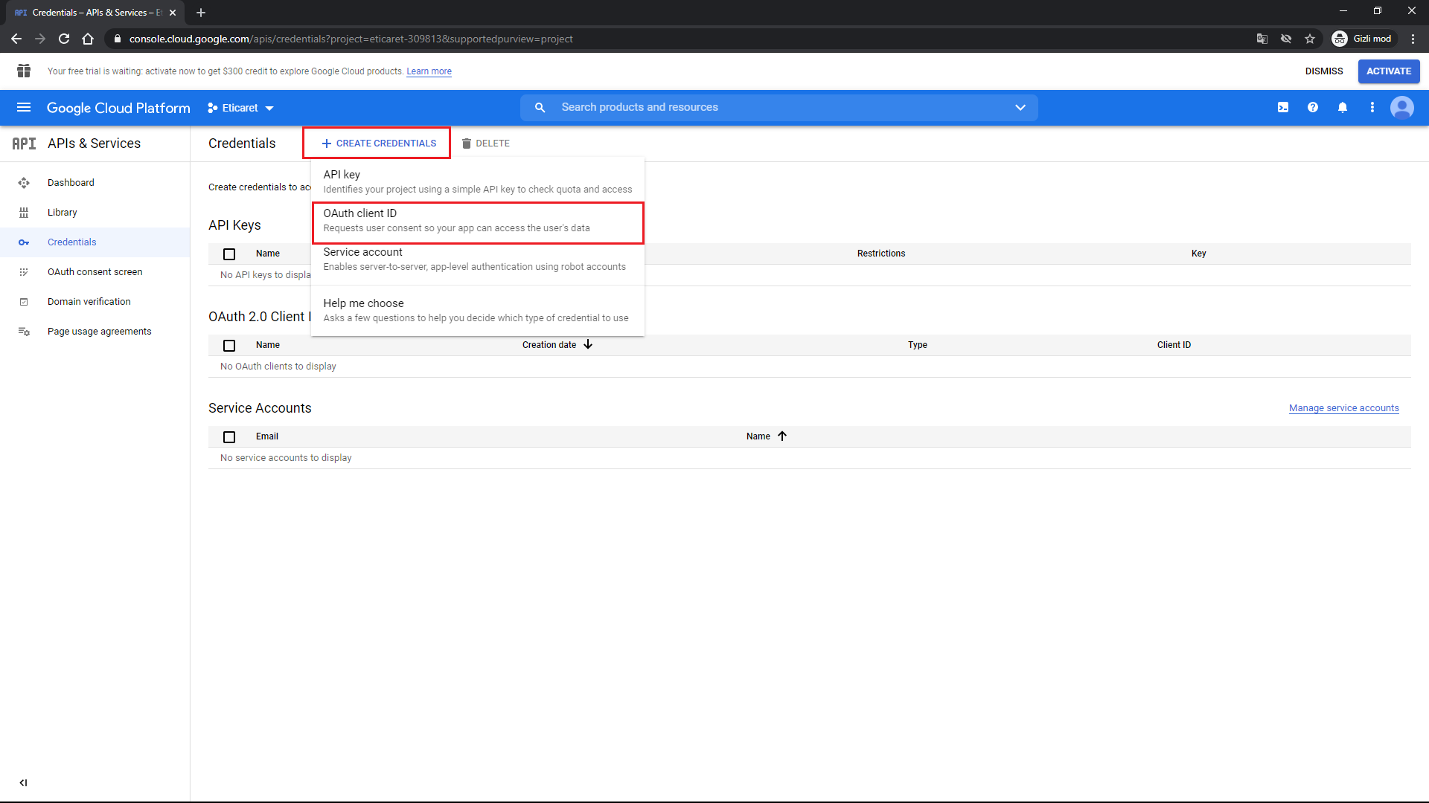Open the Learn more link
Screen dimensions: 1429x803
[x=429, y=71]
